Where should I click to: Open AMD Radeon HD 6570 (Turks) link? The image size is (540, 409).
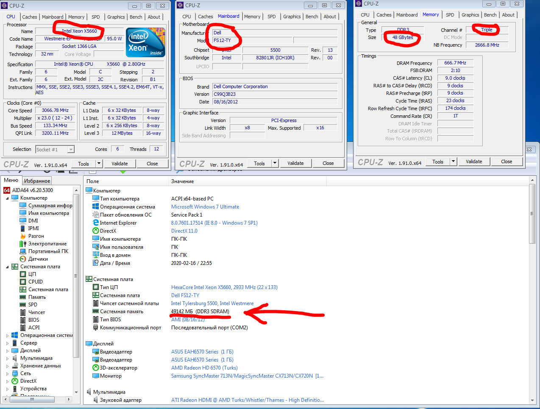tap(204, 368)
